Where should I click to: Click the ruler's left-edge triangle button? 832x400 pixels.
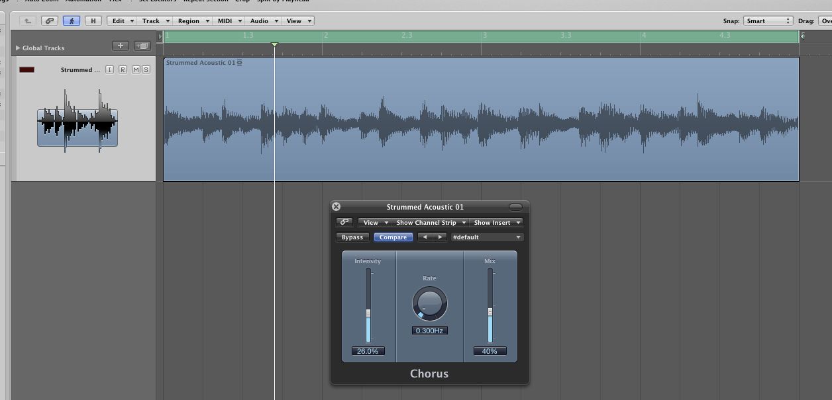(160, 36)
